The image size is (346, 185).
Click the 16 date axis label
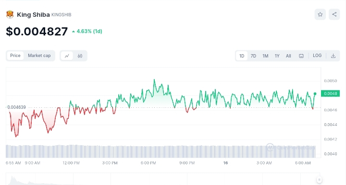225,163
